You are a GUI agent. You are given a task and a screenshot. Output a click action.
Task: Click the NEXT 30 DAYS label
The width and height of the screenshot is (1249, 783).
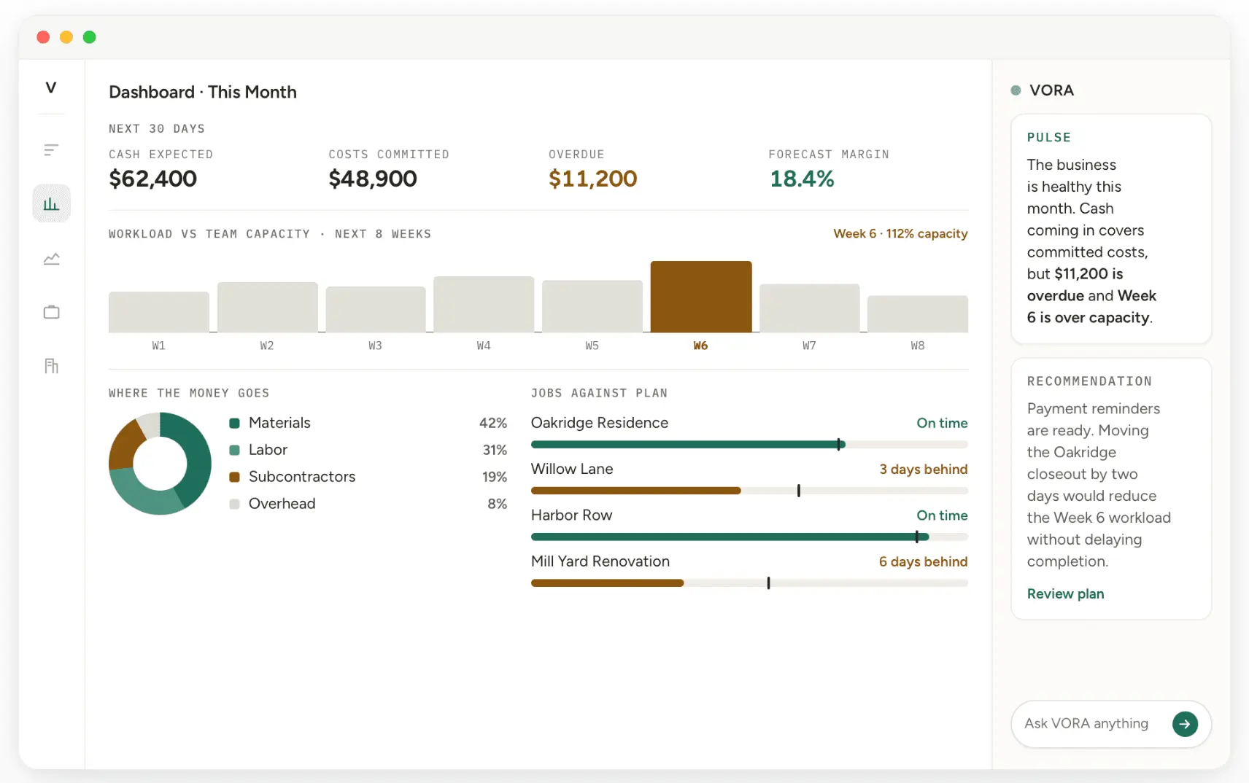click(x=157, y=129)
